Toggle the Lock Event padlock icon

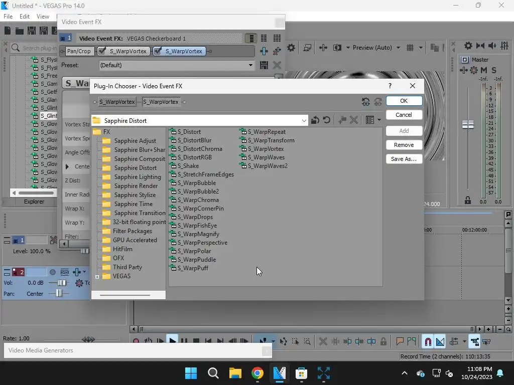[x=383, y=342]
